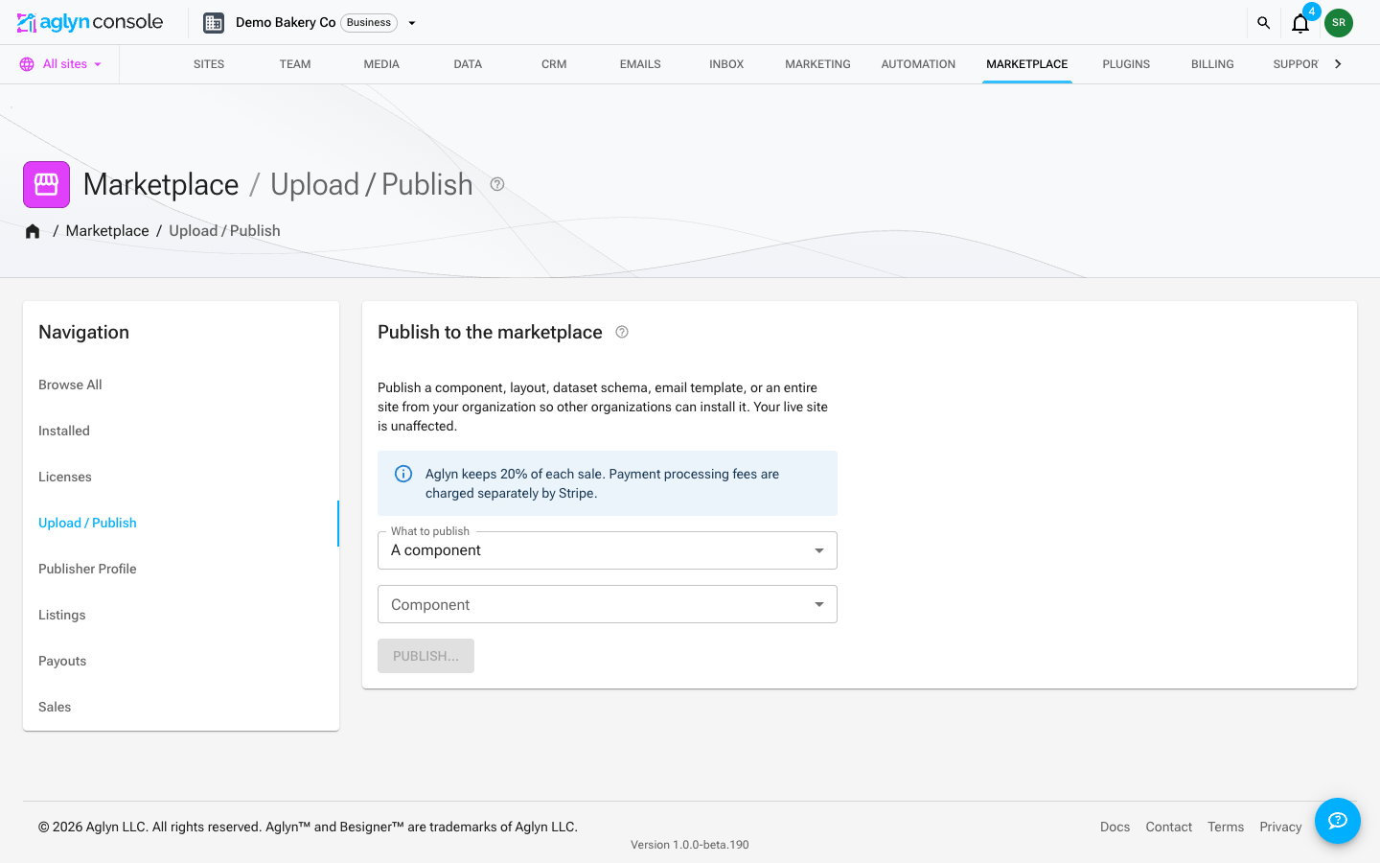Open the Privacy footer link
This screenshot has height=863, width=1380.
click(x=1280, y=827)
